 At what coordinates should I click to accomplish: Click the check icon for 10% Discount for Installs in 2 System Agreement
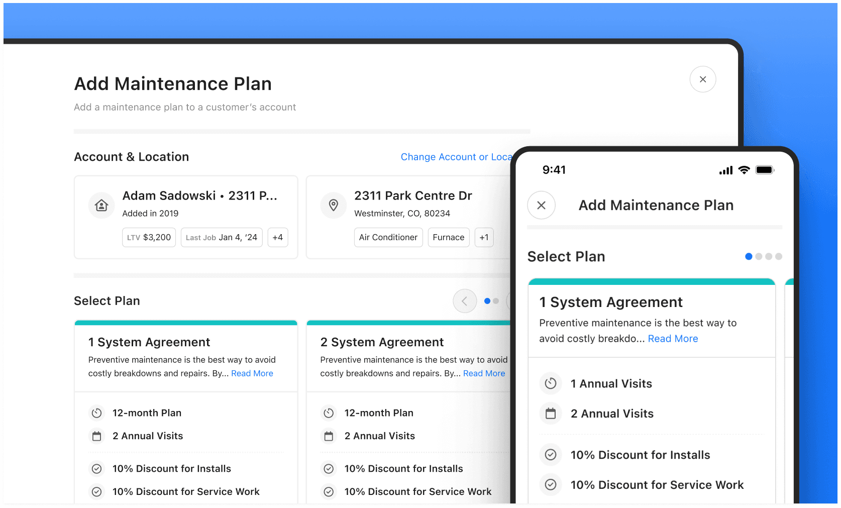(329, 469)
